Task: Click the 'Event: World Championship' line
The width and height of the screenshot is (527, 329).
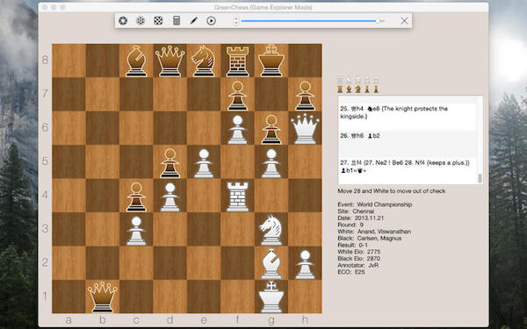Action: (375, 204)
